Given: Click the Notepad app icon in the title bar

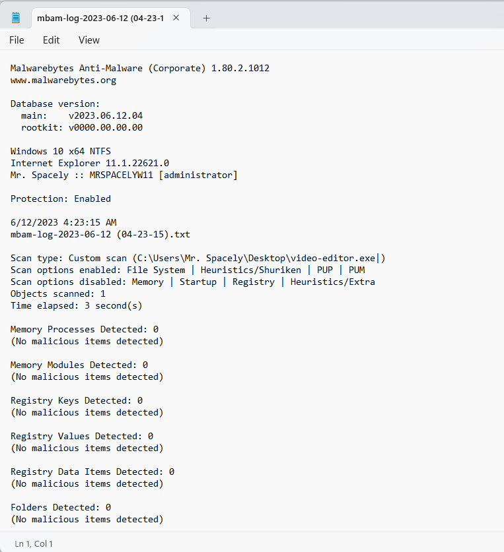Looking at the screenshot, I should pos(16,18).
